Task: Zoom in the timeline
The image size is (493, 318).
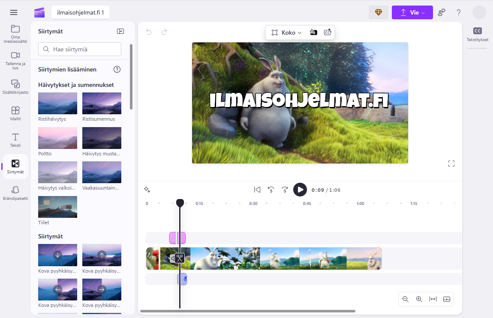Action: [419, 299]
